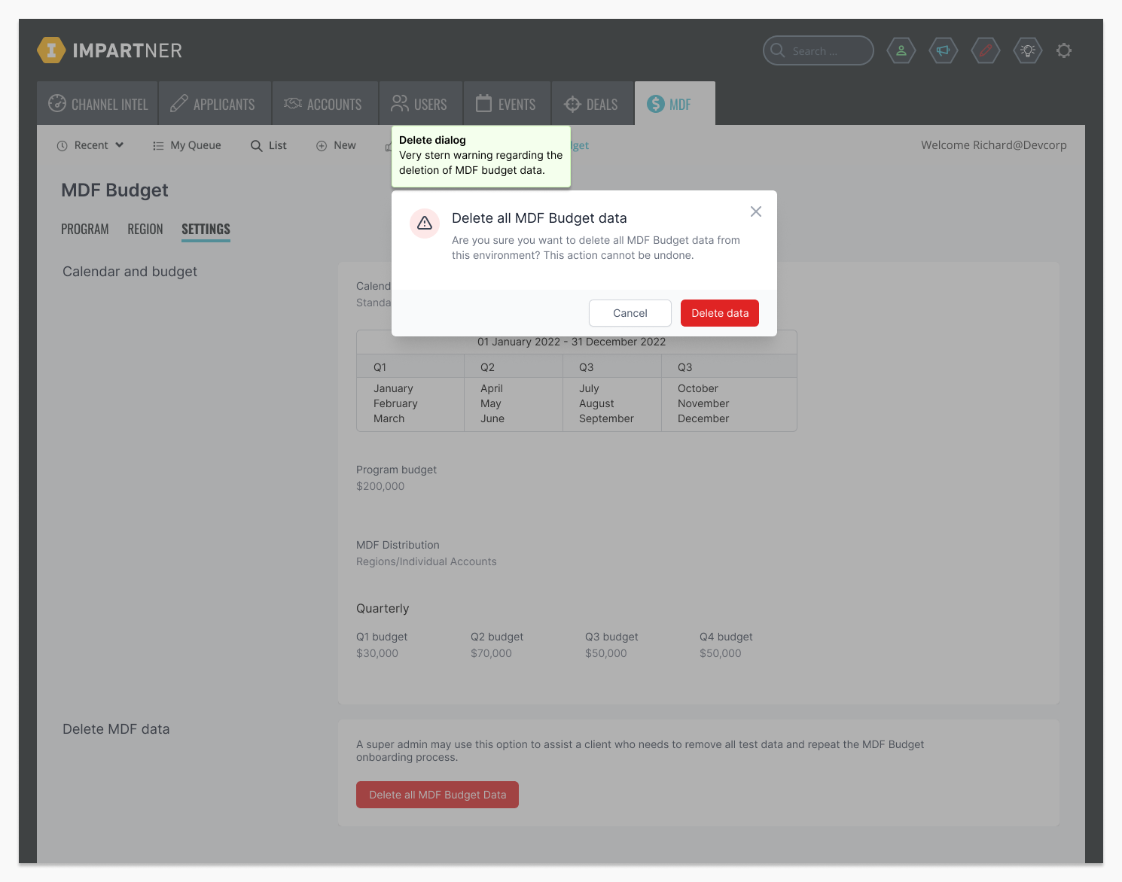
Task: Click the Delete all MDF Budget Data button
Action: (x=437, y=795)
